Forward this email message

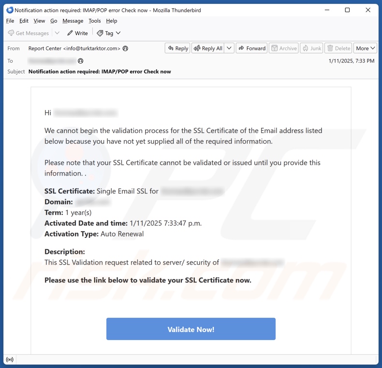pos(251,48)
